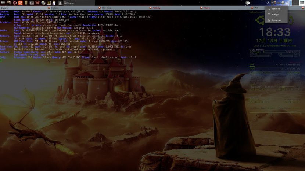Screen dimensions: 305x171
Task: Open the pixel-art character launcher
Action: point(54,3)
